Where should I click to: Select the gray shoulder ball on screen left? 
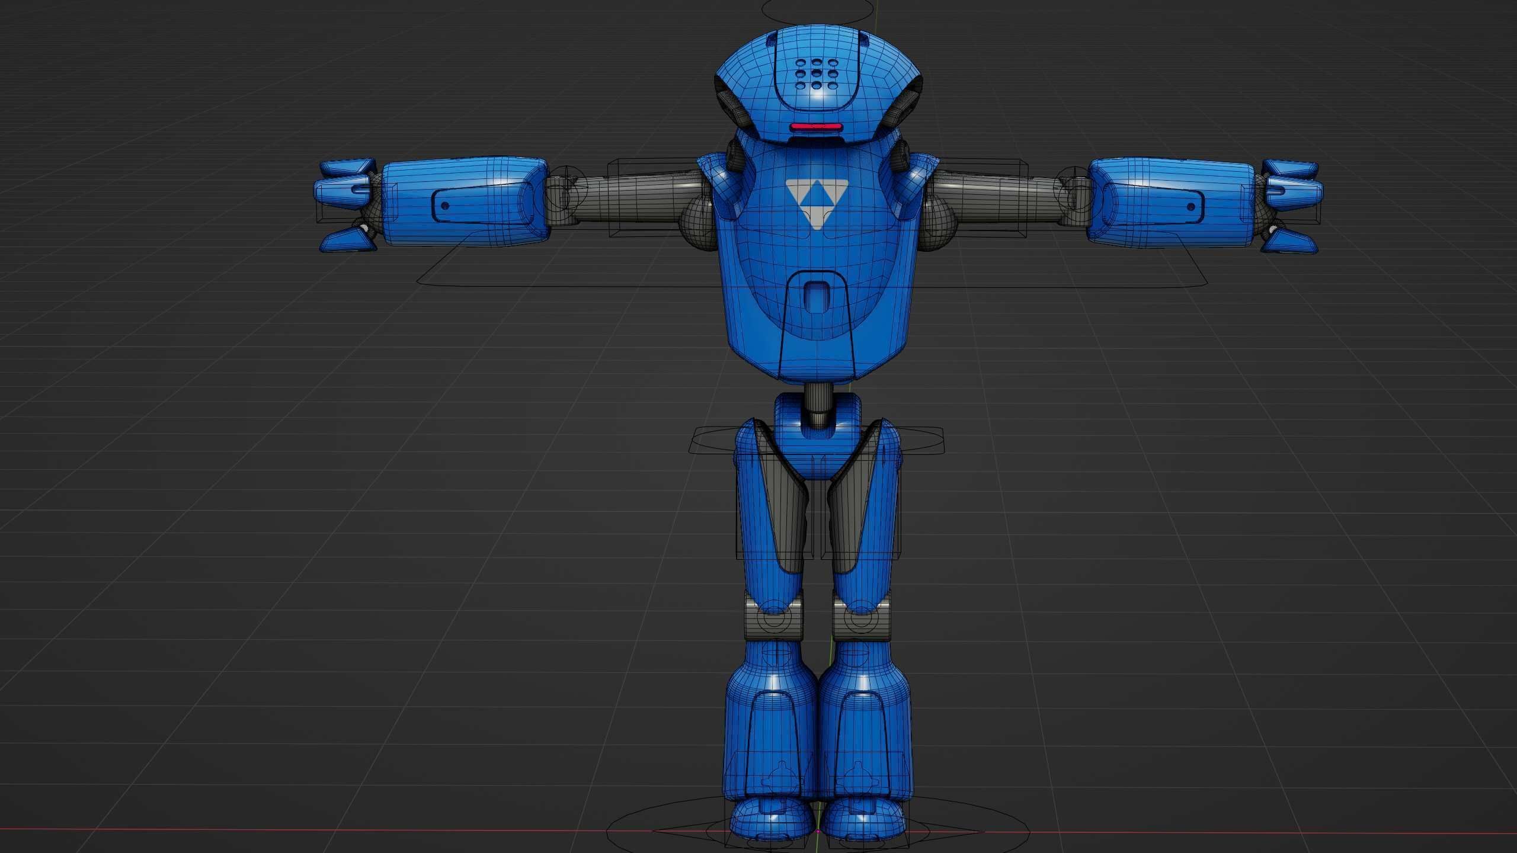click(x=699, y=224)
